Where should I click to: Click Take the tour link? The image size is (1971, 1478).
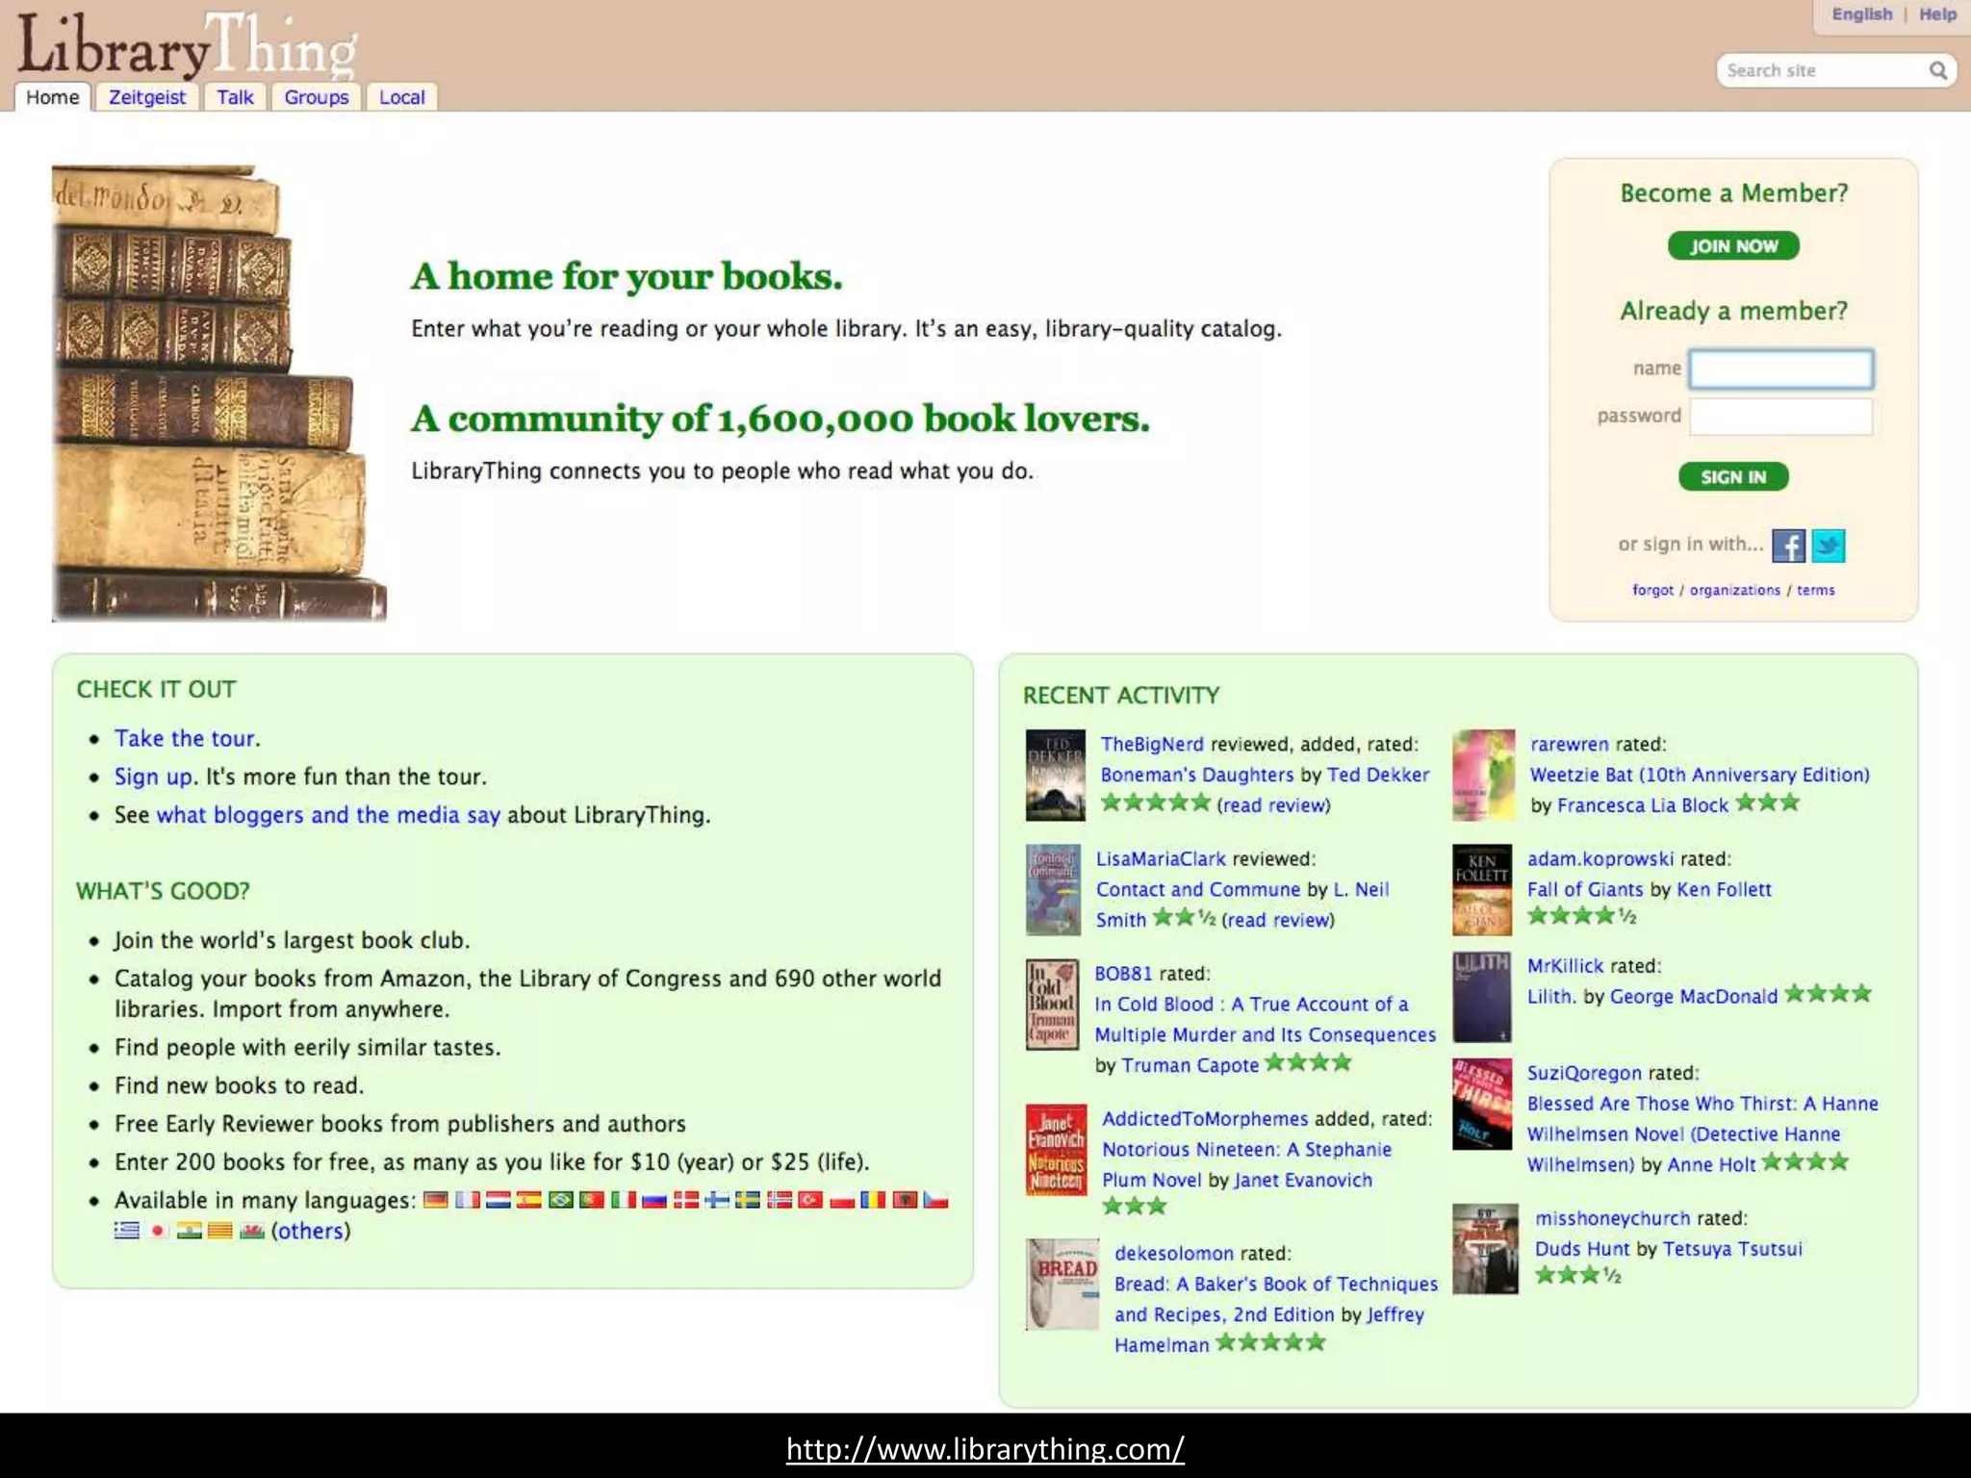click(x=185, y=738)
